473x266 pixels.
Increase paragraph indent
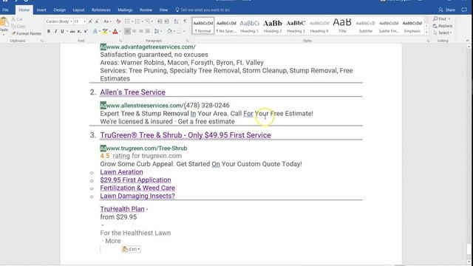click(x=166, y=21)
